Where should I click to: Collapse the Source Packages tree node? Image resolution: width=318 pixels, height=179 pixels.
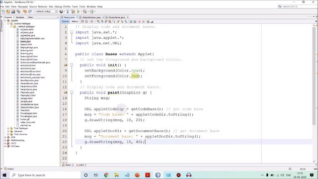(x=8, y=23)
